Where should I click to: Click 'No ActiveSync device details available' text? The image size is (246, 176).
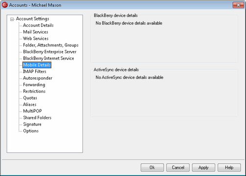[x=129, y=77]
